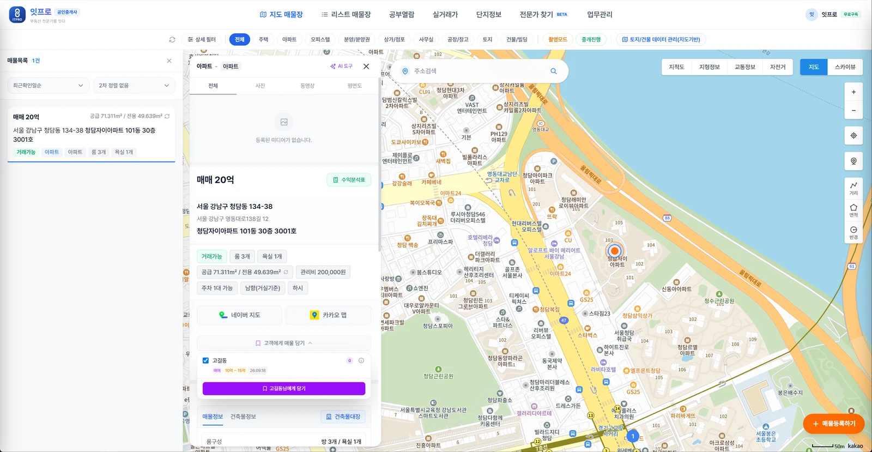Switch to the 건축물정보 tab
Image resolution: width=872 pixels, height=452 pixels.
(243, 417)
